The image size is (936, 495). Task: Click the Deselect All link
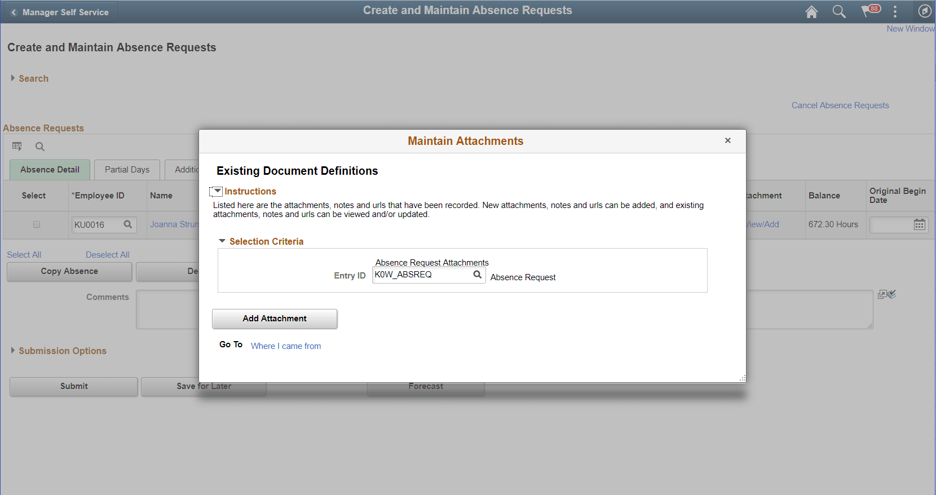point(107,255)
